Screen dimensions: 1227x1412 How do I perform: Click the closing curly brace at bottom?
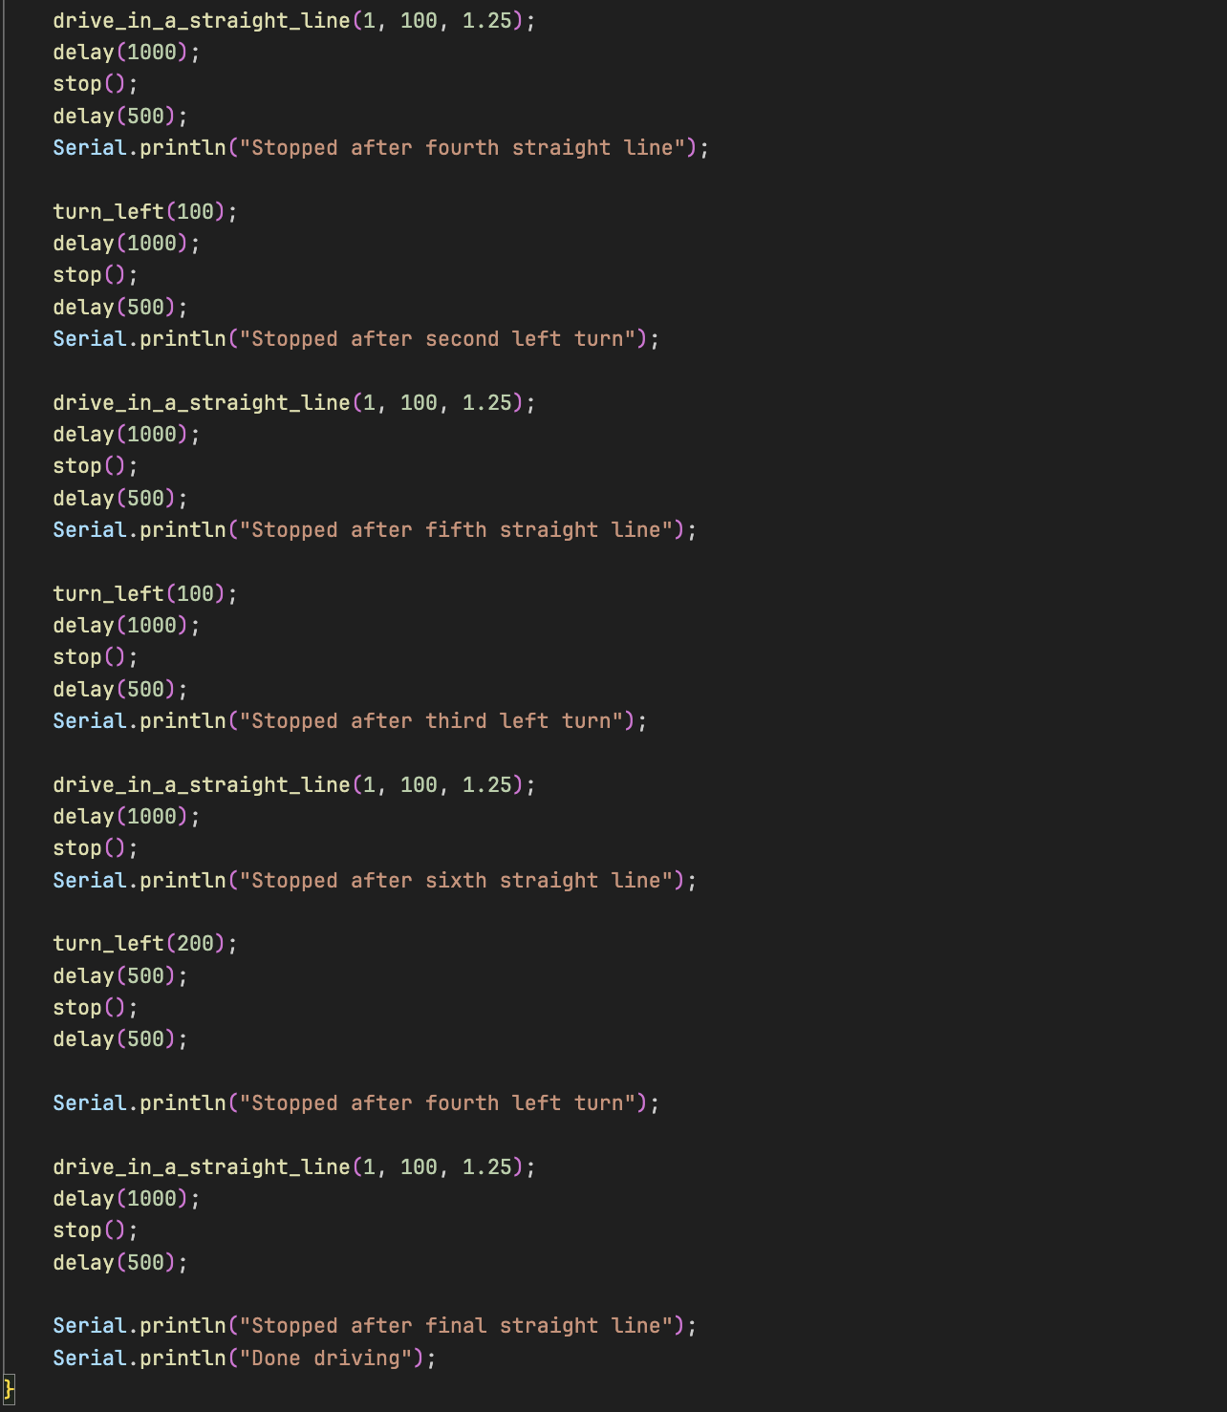click(x=9, y=1387)
